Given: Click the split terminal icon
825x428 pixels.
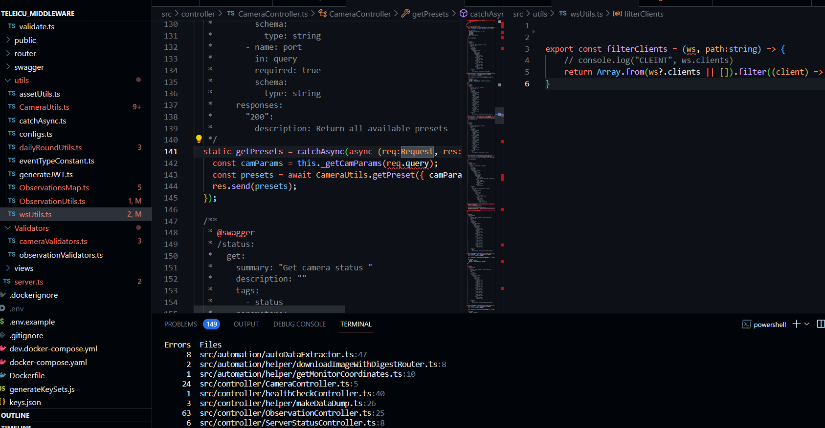Looking at the screenshot, I should point(821,324).
